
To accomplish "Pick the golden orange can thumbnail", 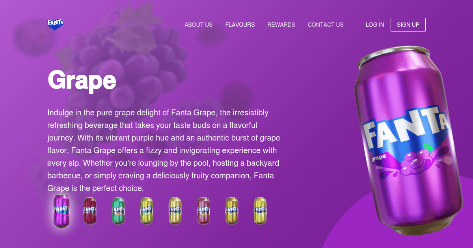I will (x=232, y=211).
